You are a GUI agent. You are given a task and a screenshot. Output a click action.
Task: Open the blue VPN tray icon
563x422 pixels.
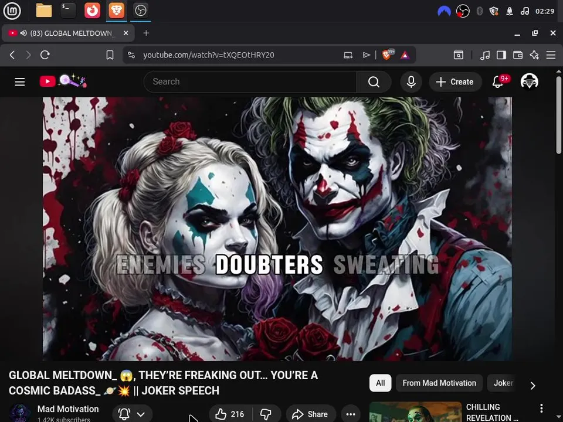[444, 11]
